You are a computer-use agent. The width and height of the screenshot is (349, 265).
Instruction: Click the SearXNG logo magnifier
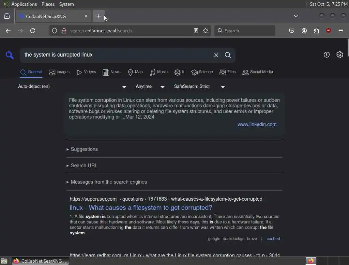[10, 55]
